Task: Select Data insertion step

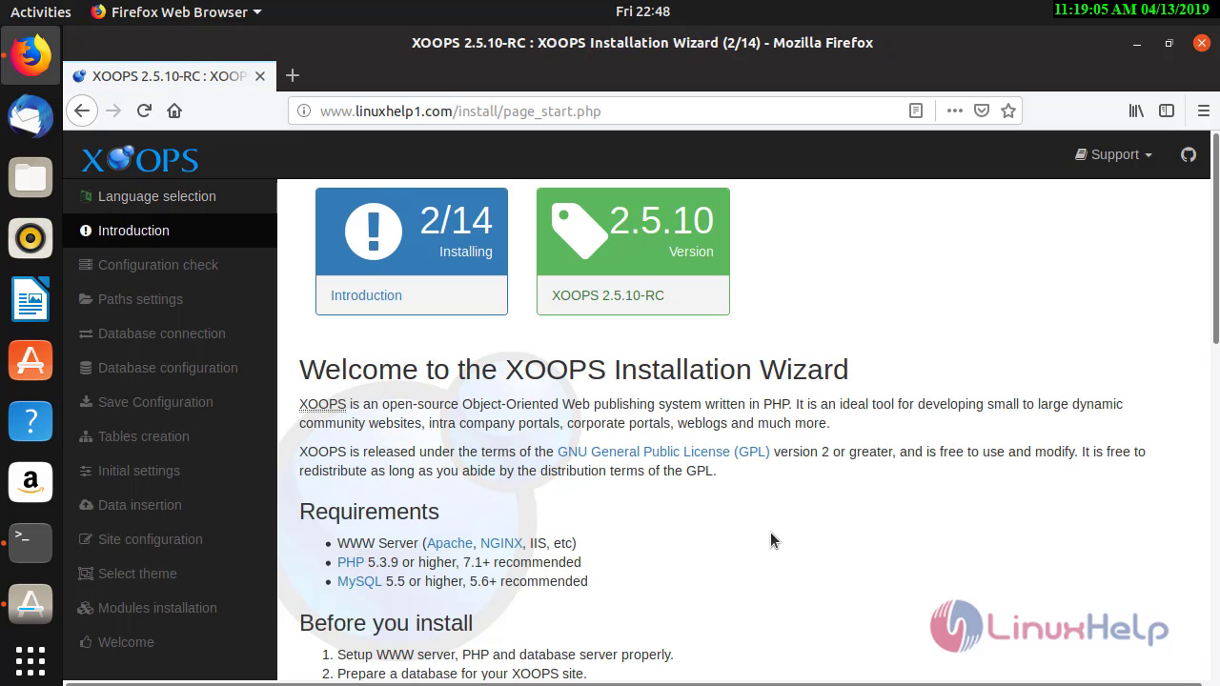Action: (x=170, y=505)
